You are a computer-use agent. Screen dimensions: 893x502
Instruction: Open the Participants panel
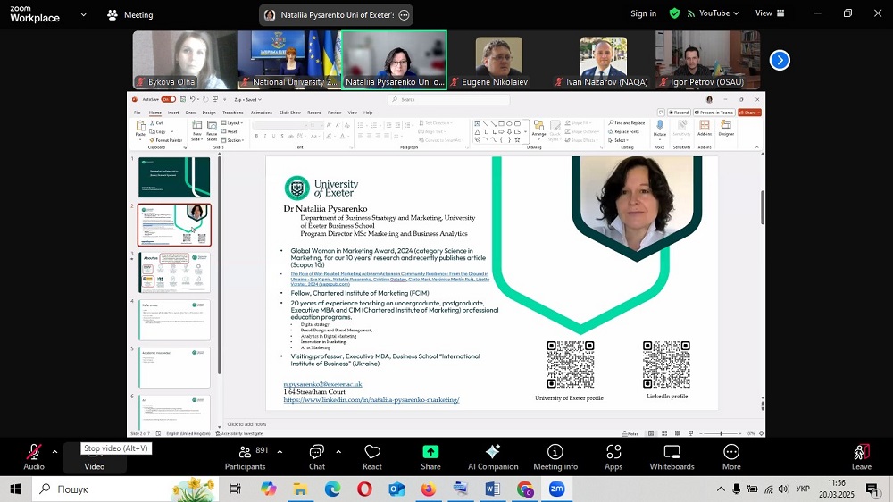[245, 456]
